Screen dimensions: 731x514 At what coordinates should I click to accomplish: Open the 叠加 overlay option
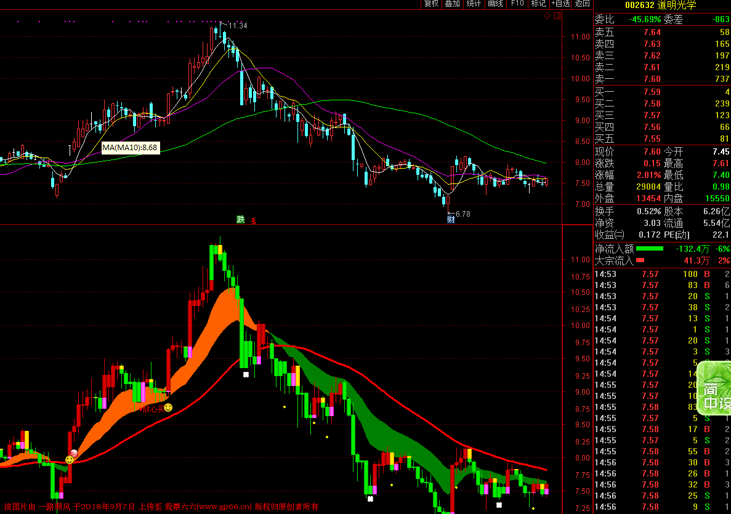[x=452, y=4]
